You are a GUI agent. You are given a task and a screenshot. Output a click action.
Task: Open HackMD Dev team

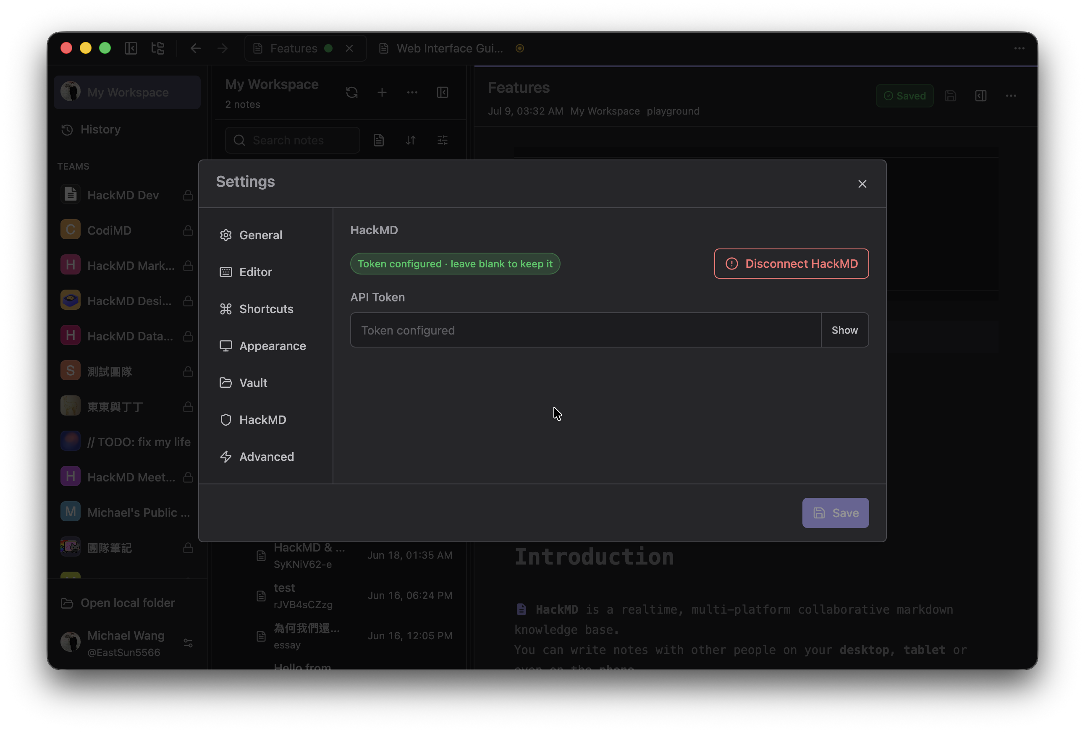tap(123, 195)
